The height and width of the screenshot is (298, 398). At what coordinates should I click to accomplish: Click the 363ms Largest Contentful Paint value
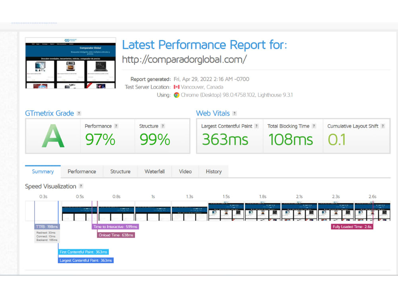(225, 139)
